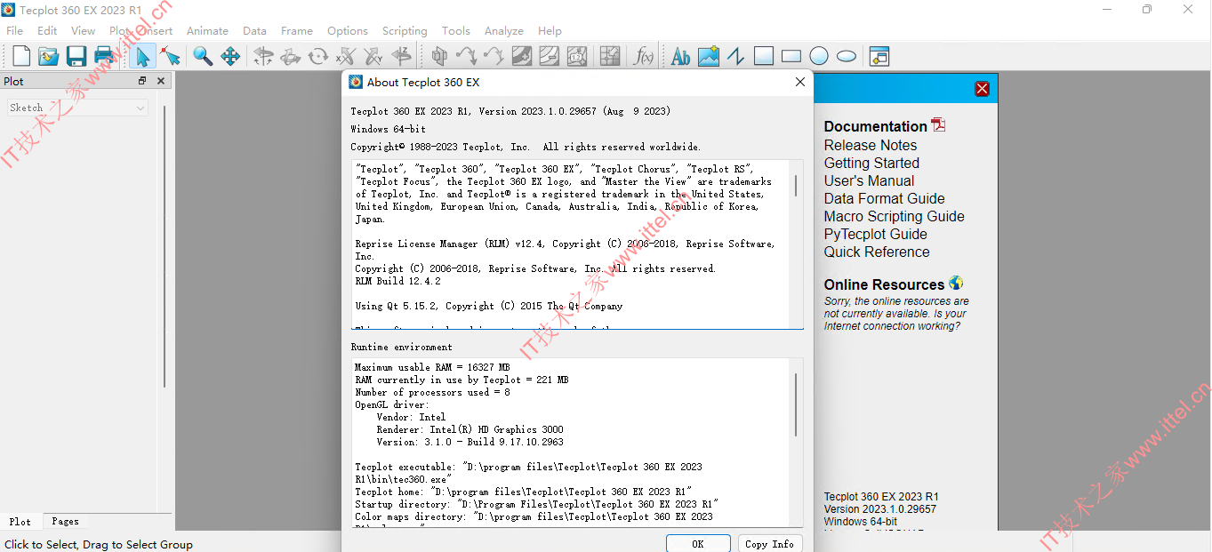Open the Release Notes link
Viewport: 1212px width, 552px height.
coord(871,145)
